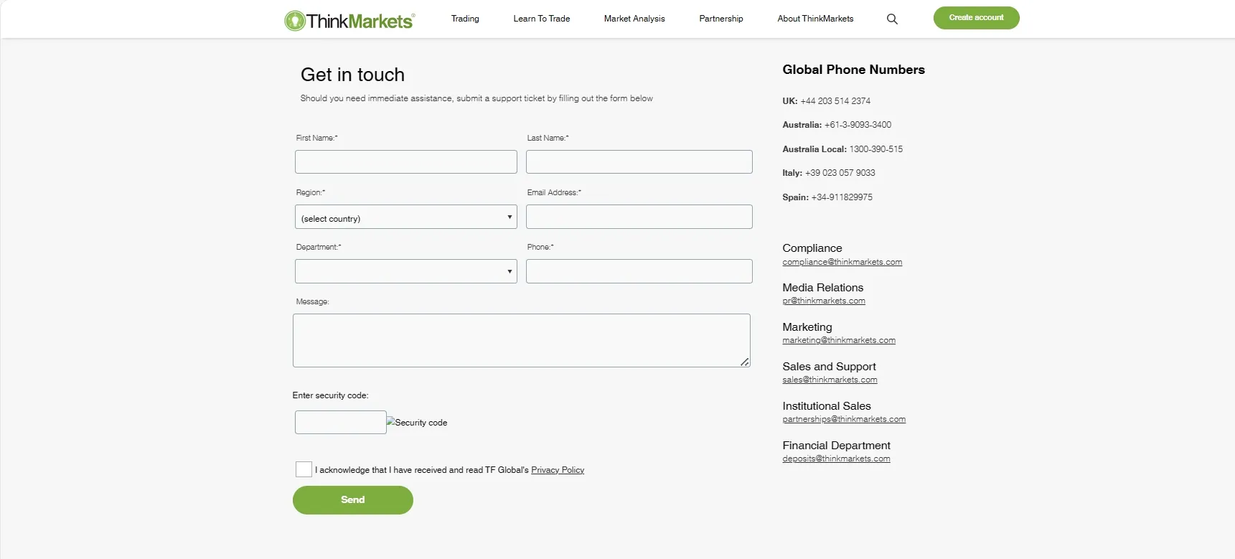Open the Learn To Trade menu
Screen dimensions: 1235x559
(x=542, y=19)
